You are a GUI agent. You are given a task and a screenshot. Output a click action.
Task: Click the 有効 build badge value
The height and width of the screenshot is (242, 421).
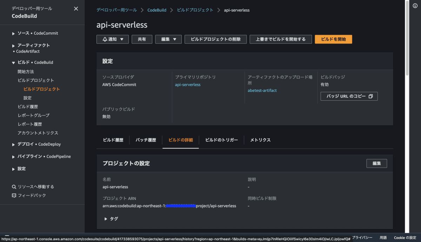[325, 85]
